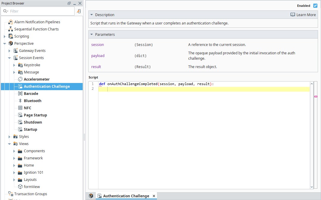
Task: Click the undock Project Browser panel icon
Action: [x=69, y=3]
